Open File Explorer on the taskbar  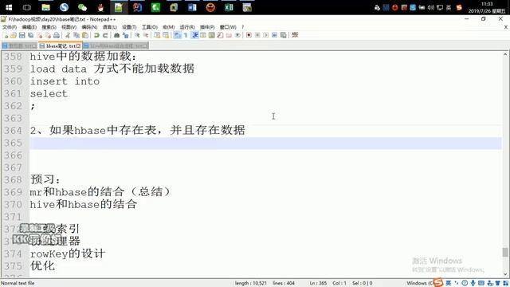[x=46, y=7]
